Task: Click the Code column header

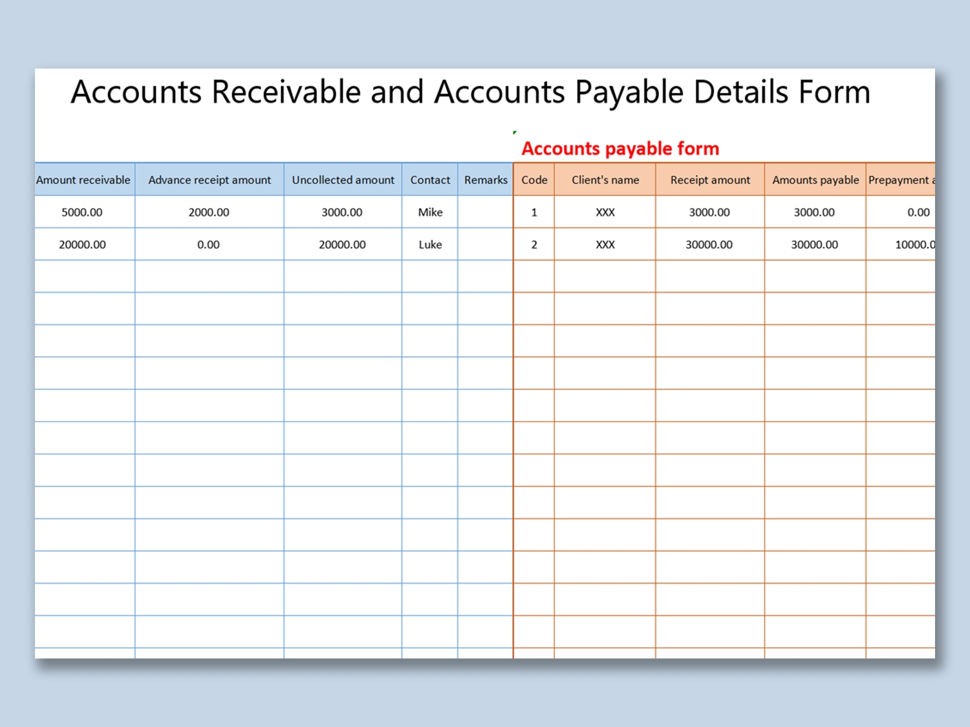Action: 534,180
